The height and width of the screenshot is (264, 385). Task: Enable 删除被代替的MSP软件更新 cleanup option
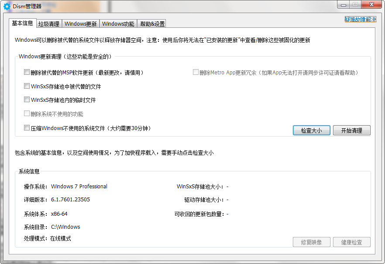[27, 72]
